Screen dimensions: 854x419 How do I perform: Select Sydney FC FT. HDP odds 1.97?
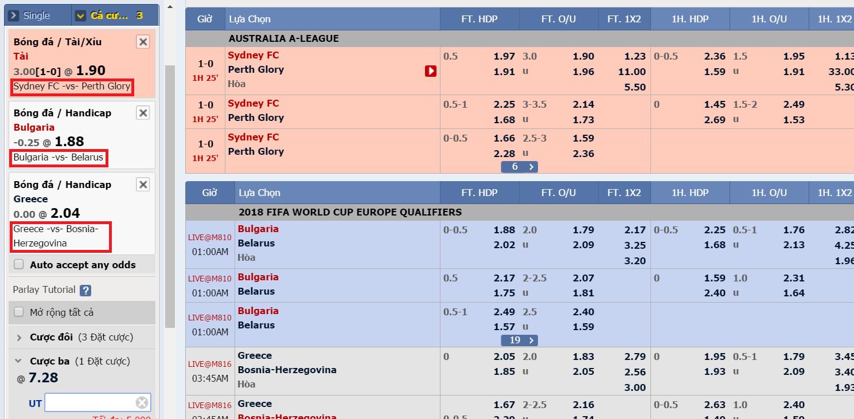tap(504, 56)
